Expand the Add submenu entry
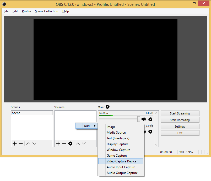The width and height of the screenshot is (211, 181). (87, 126)
